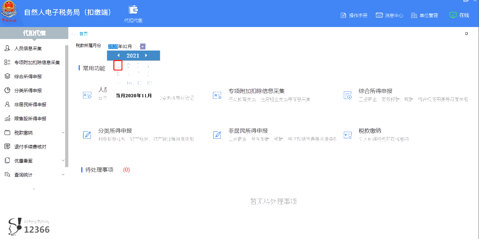Go to next year in calendar popup

click(146, 55)
